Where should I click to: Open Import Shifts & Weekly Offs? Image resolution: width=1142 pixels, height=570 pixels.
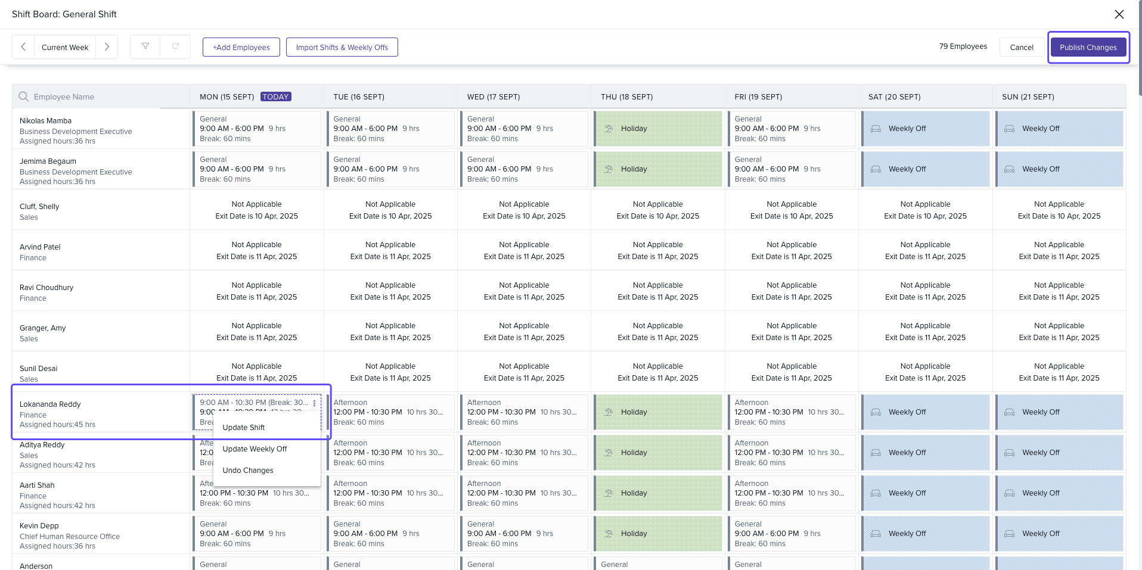click(x=342, y=47)
